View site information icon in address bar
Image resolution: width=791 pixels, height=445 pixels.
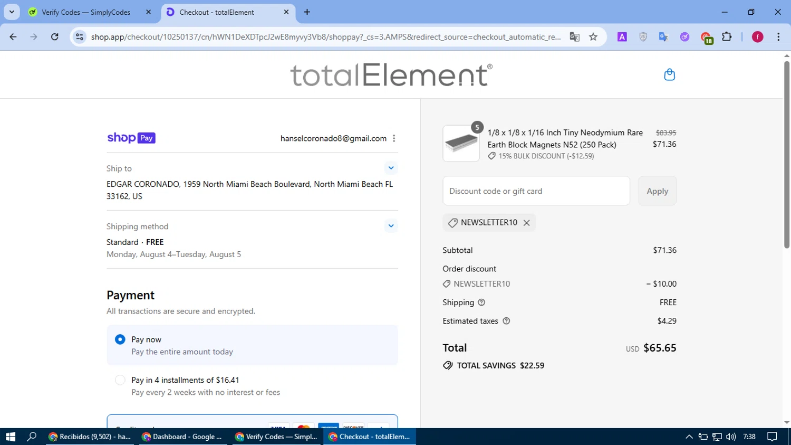pyautogui.click(x=80, y=37)
